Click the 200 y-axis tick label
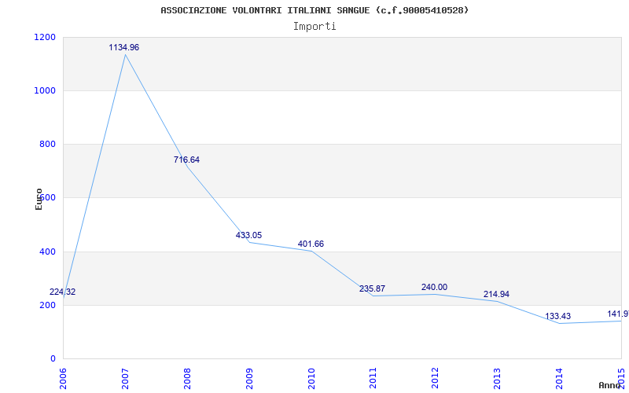The width and height of the screenshot is (629, 393). 47,305
